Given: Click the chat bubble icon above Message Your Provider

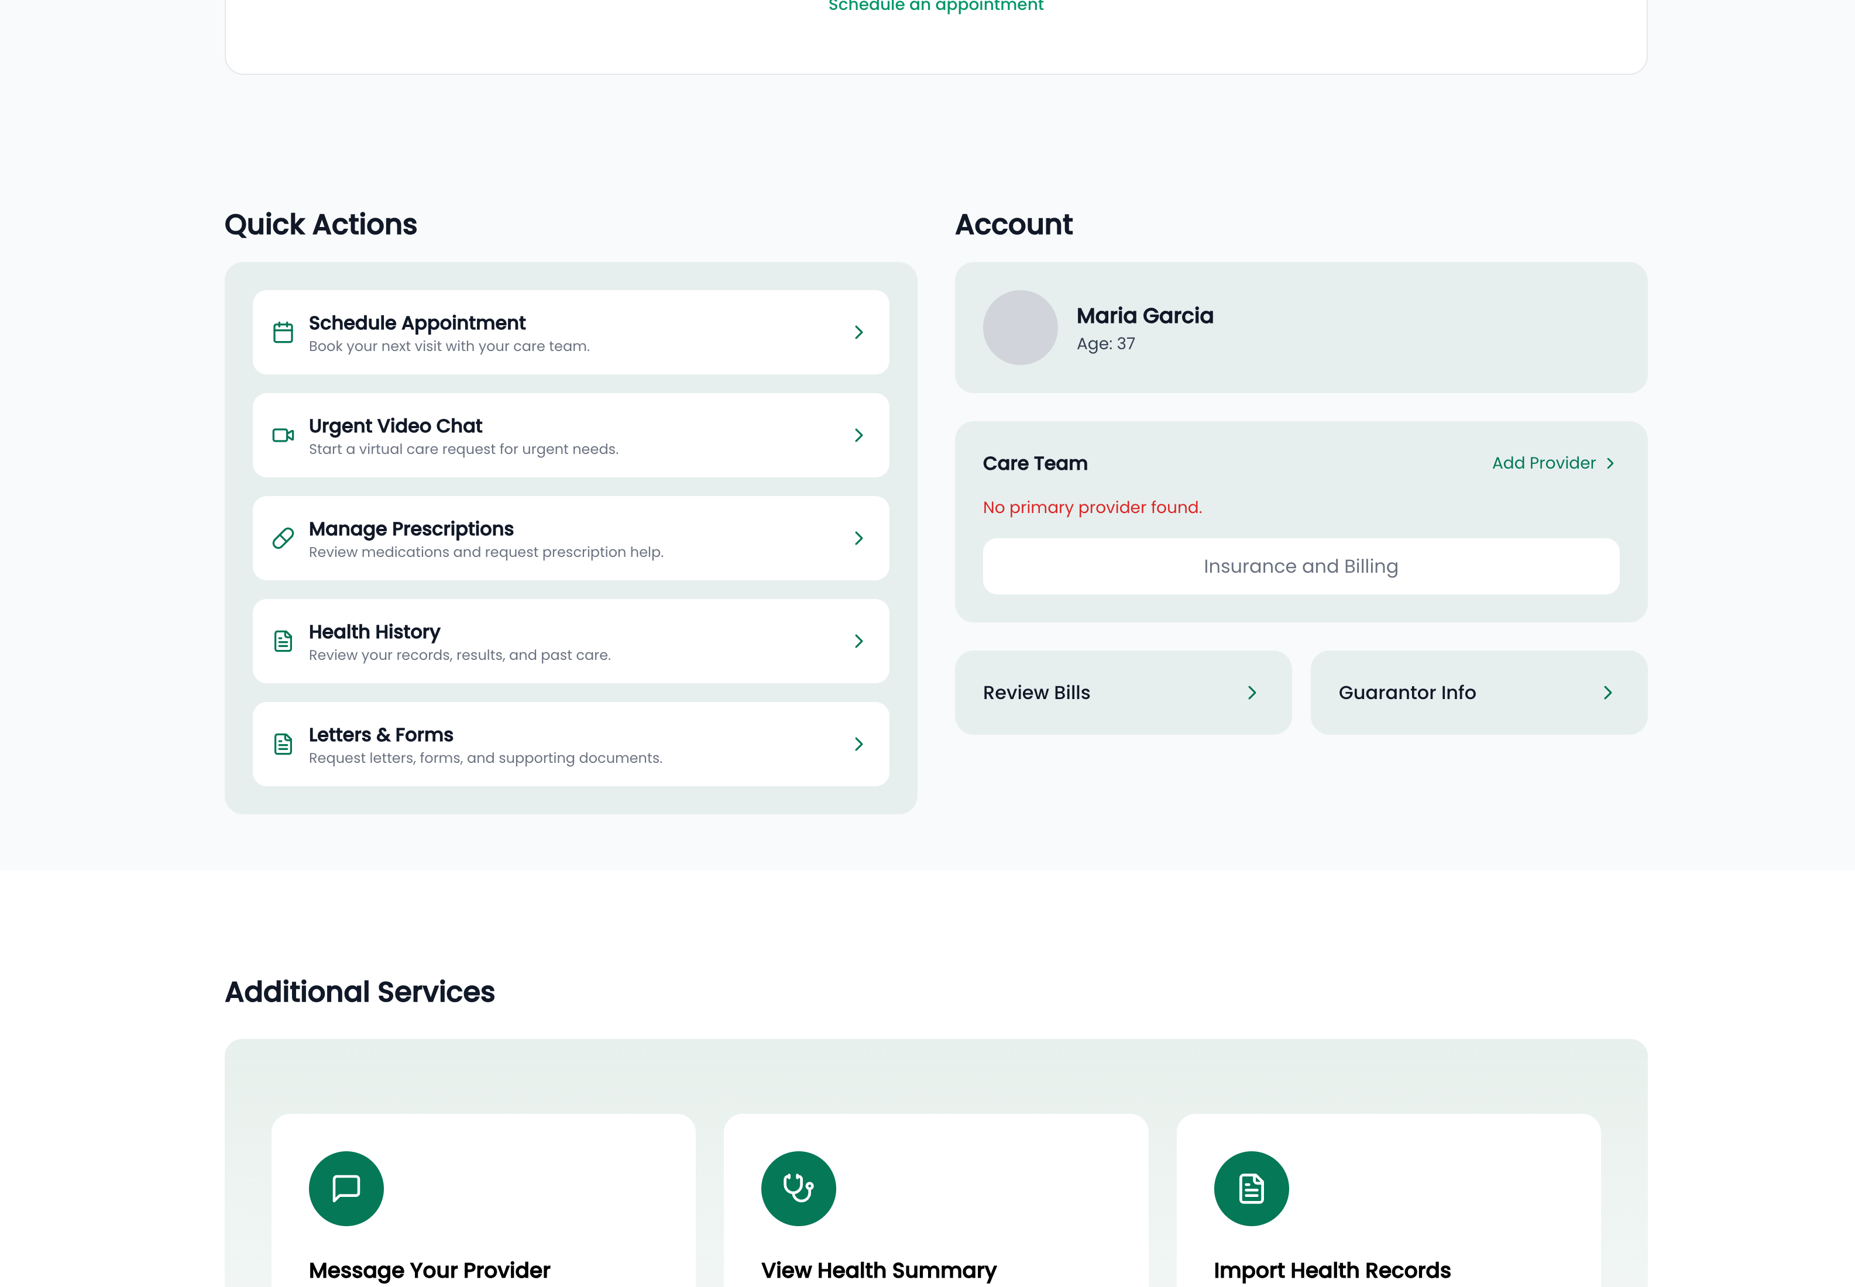Looking at the screenshot, I should (346, 1189).
